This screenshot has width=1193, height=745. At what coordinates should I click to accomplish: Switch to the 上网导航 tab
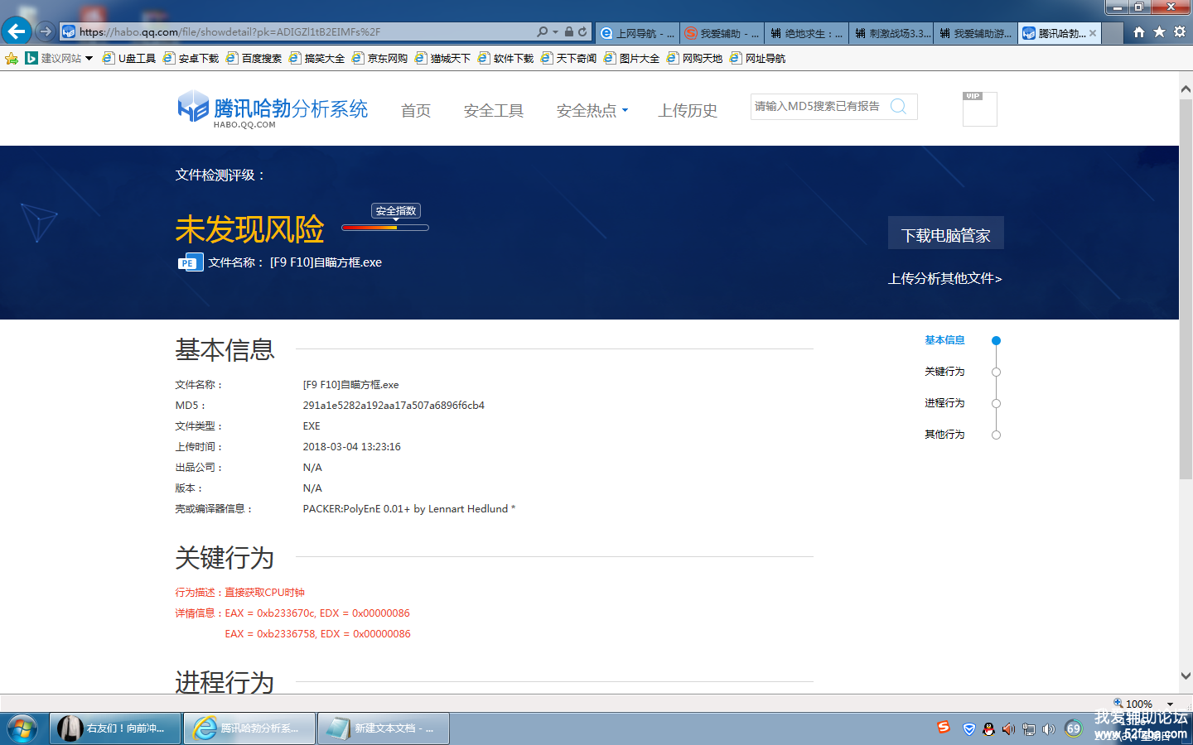pos(637,33)
